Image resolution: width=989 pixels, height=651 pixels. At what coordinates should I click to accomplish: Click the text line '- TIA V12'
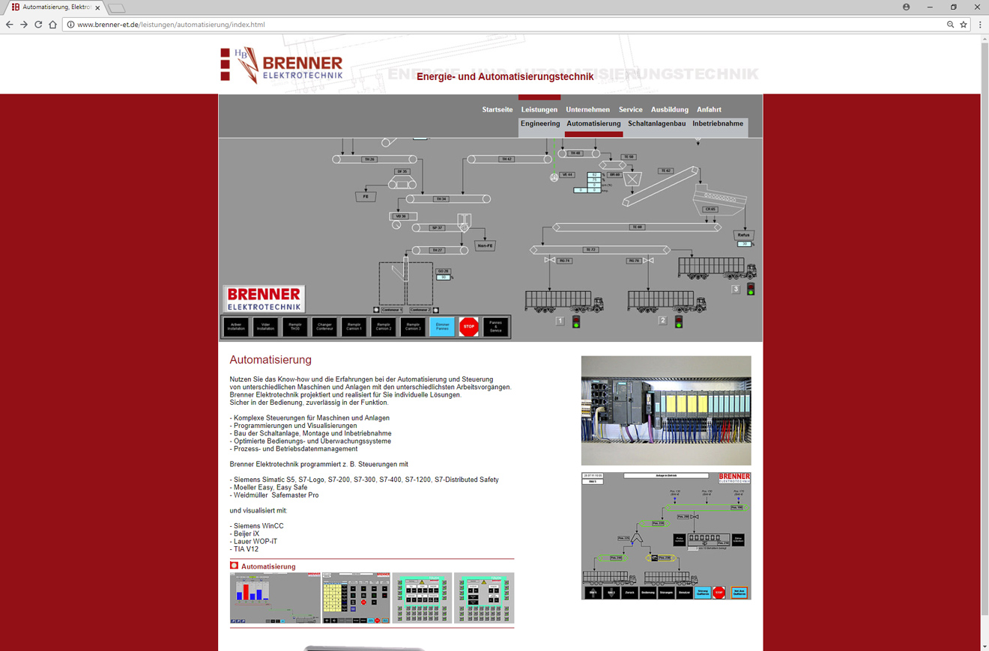click(x=244, y=549)
